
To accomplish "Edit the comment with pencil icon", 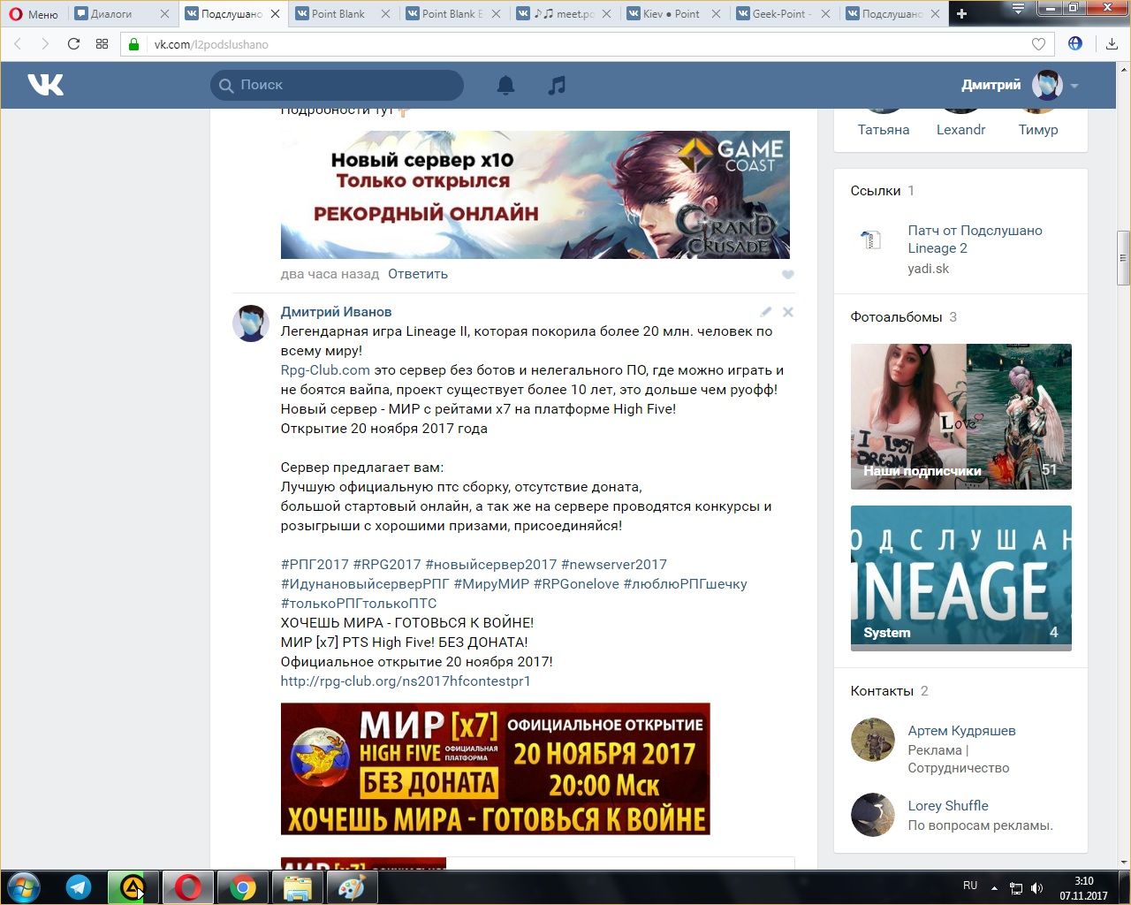I will [x=766, y=312].
